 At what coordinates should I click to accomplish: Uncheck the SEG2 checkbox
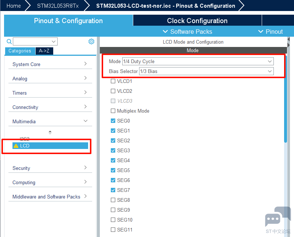113,141
